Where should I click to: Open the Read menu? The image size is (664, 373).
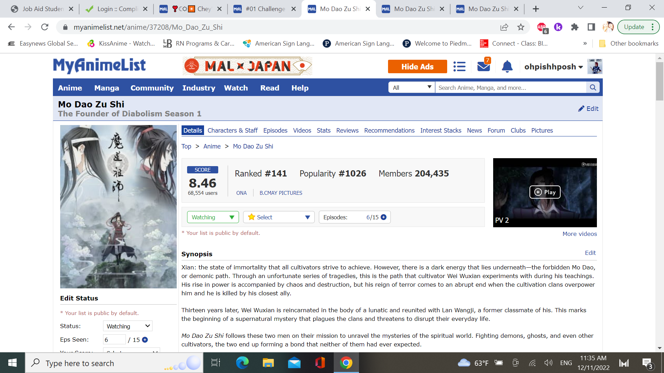point(270,88)
